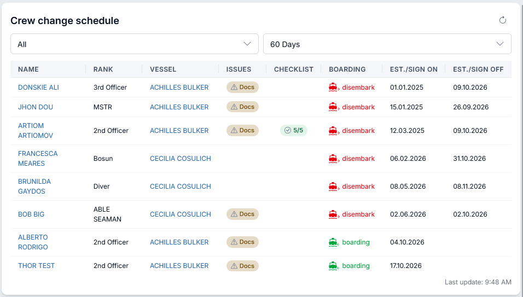Open ACHILLES BULKER vessel in JHON DOU row
The width and height of the screenshot is (523, 297).
(x=179, y=107)
